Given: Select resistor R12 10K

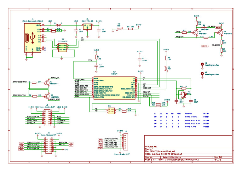Looking at the screenshot, I should [197, 23].
